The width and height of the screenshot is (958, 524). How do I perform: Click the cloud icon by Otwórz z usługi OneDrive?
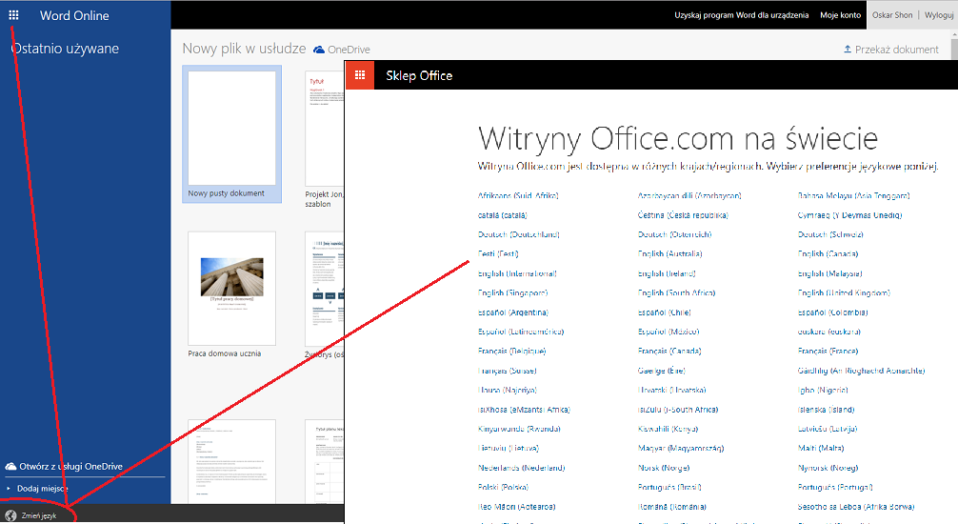click(10, 467)
